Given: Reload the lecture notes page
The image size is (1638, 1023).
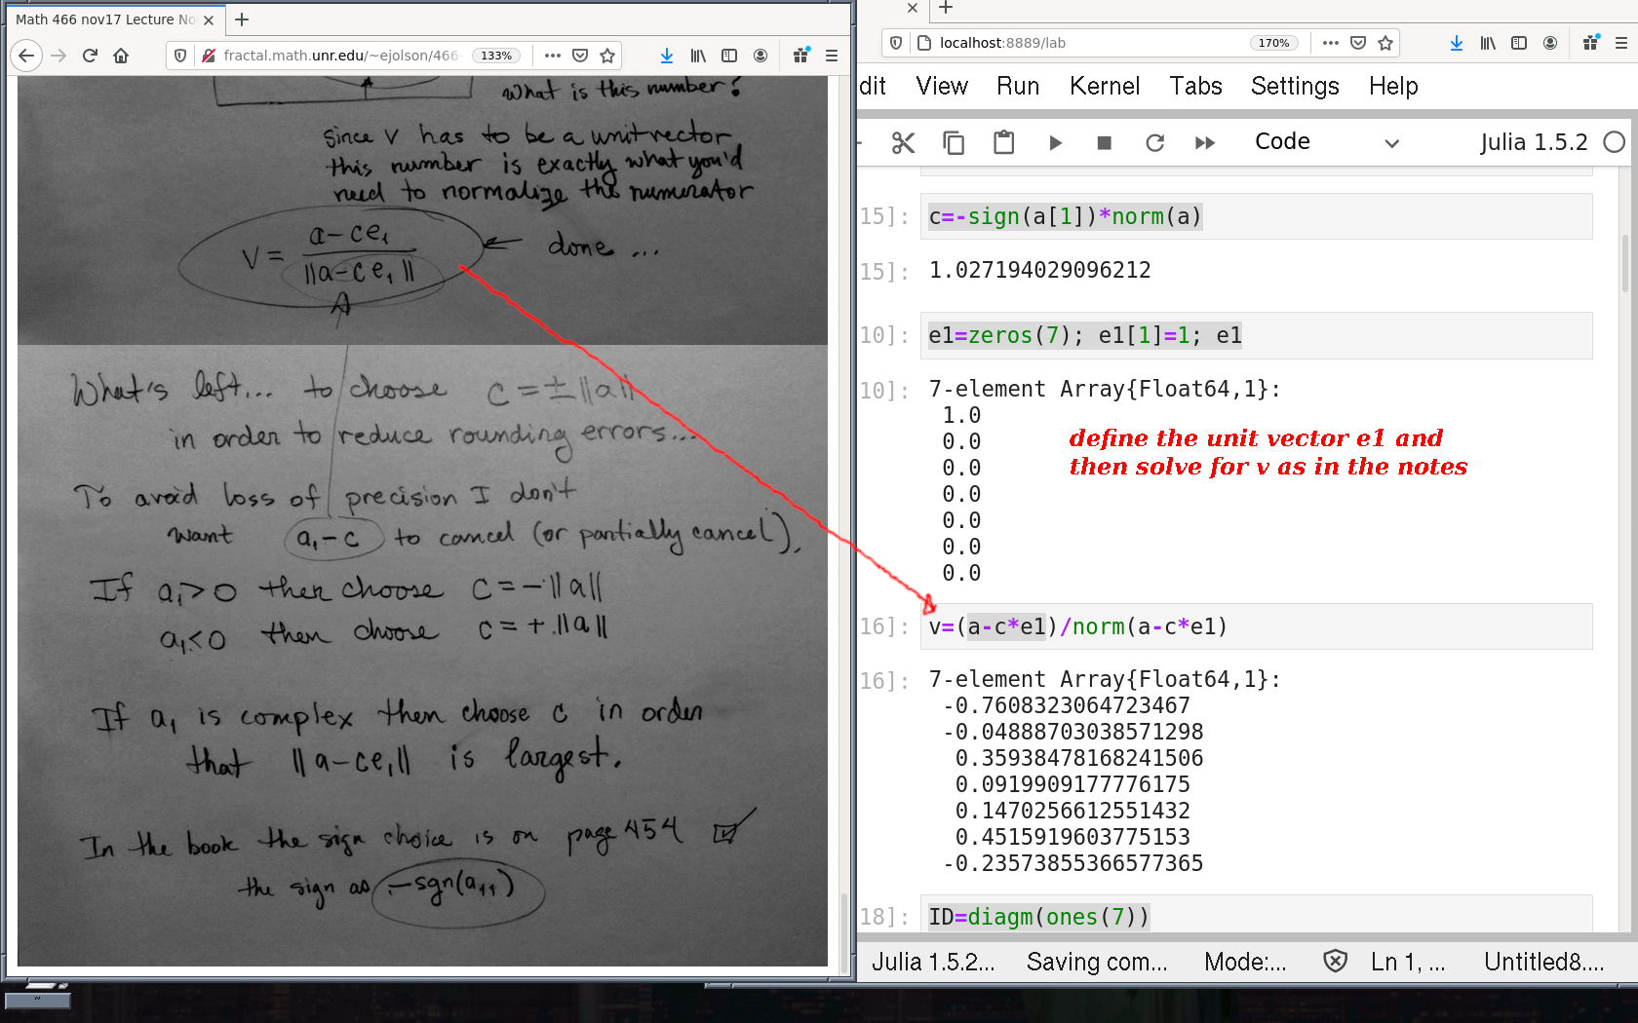Looking at the screenshot, I should coord(90,56).
